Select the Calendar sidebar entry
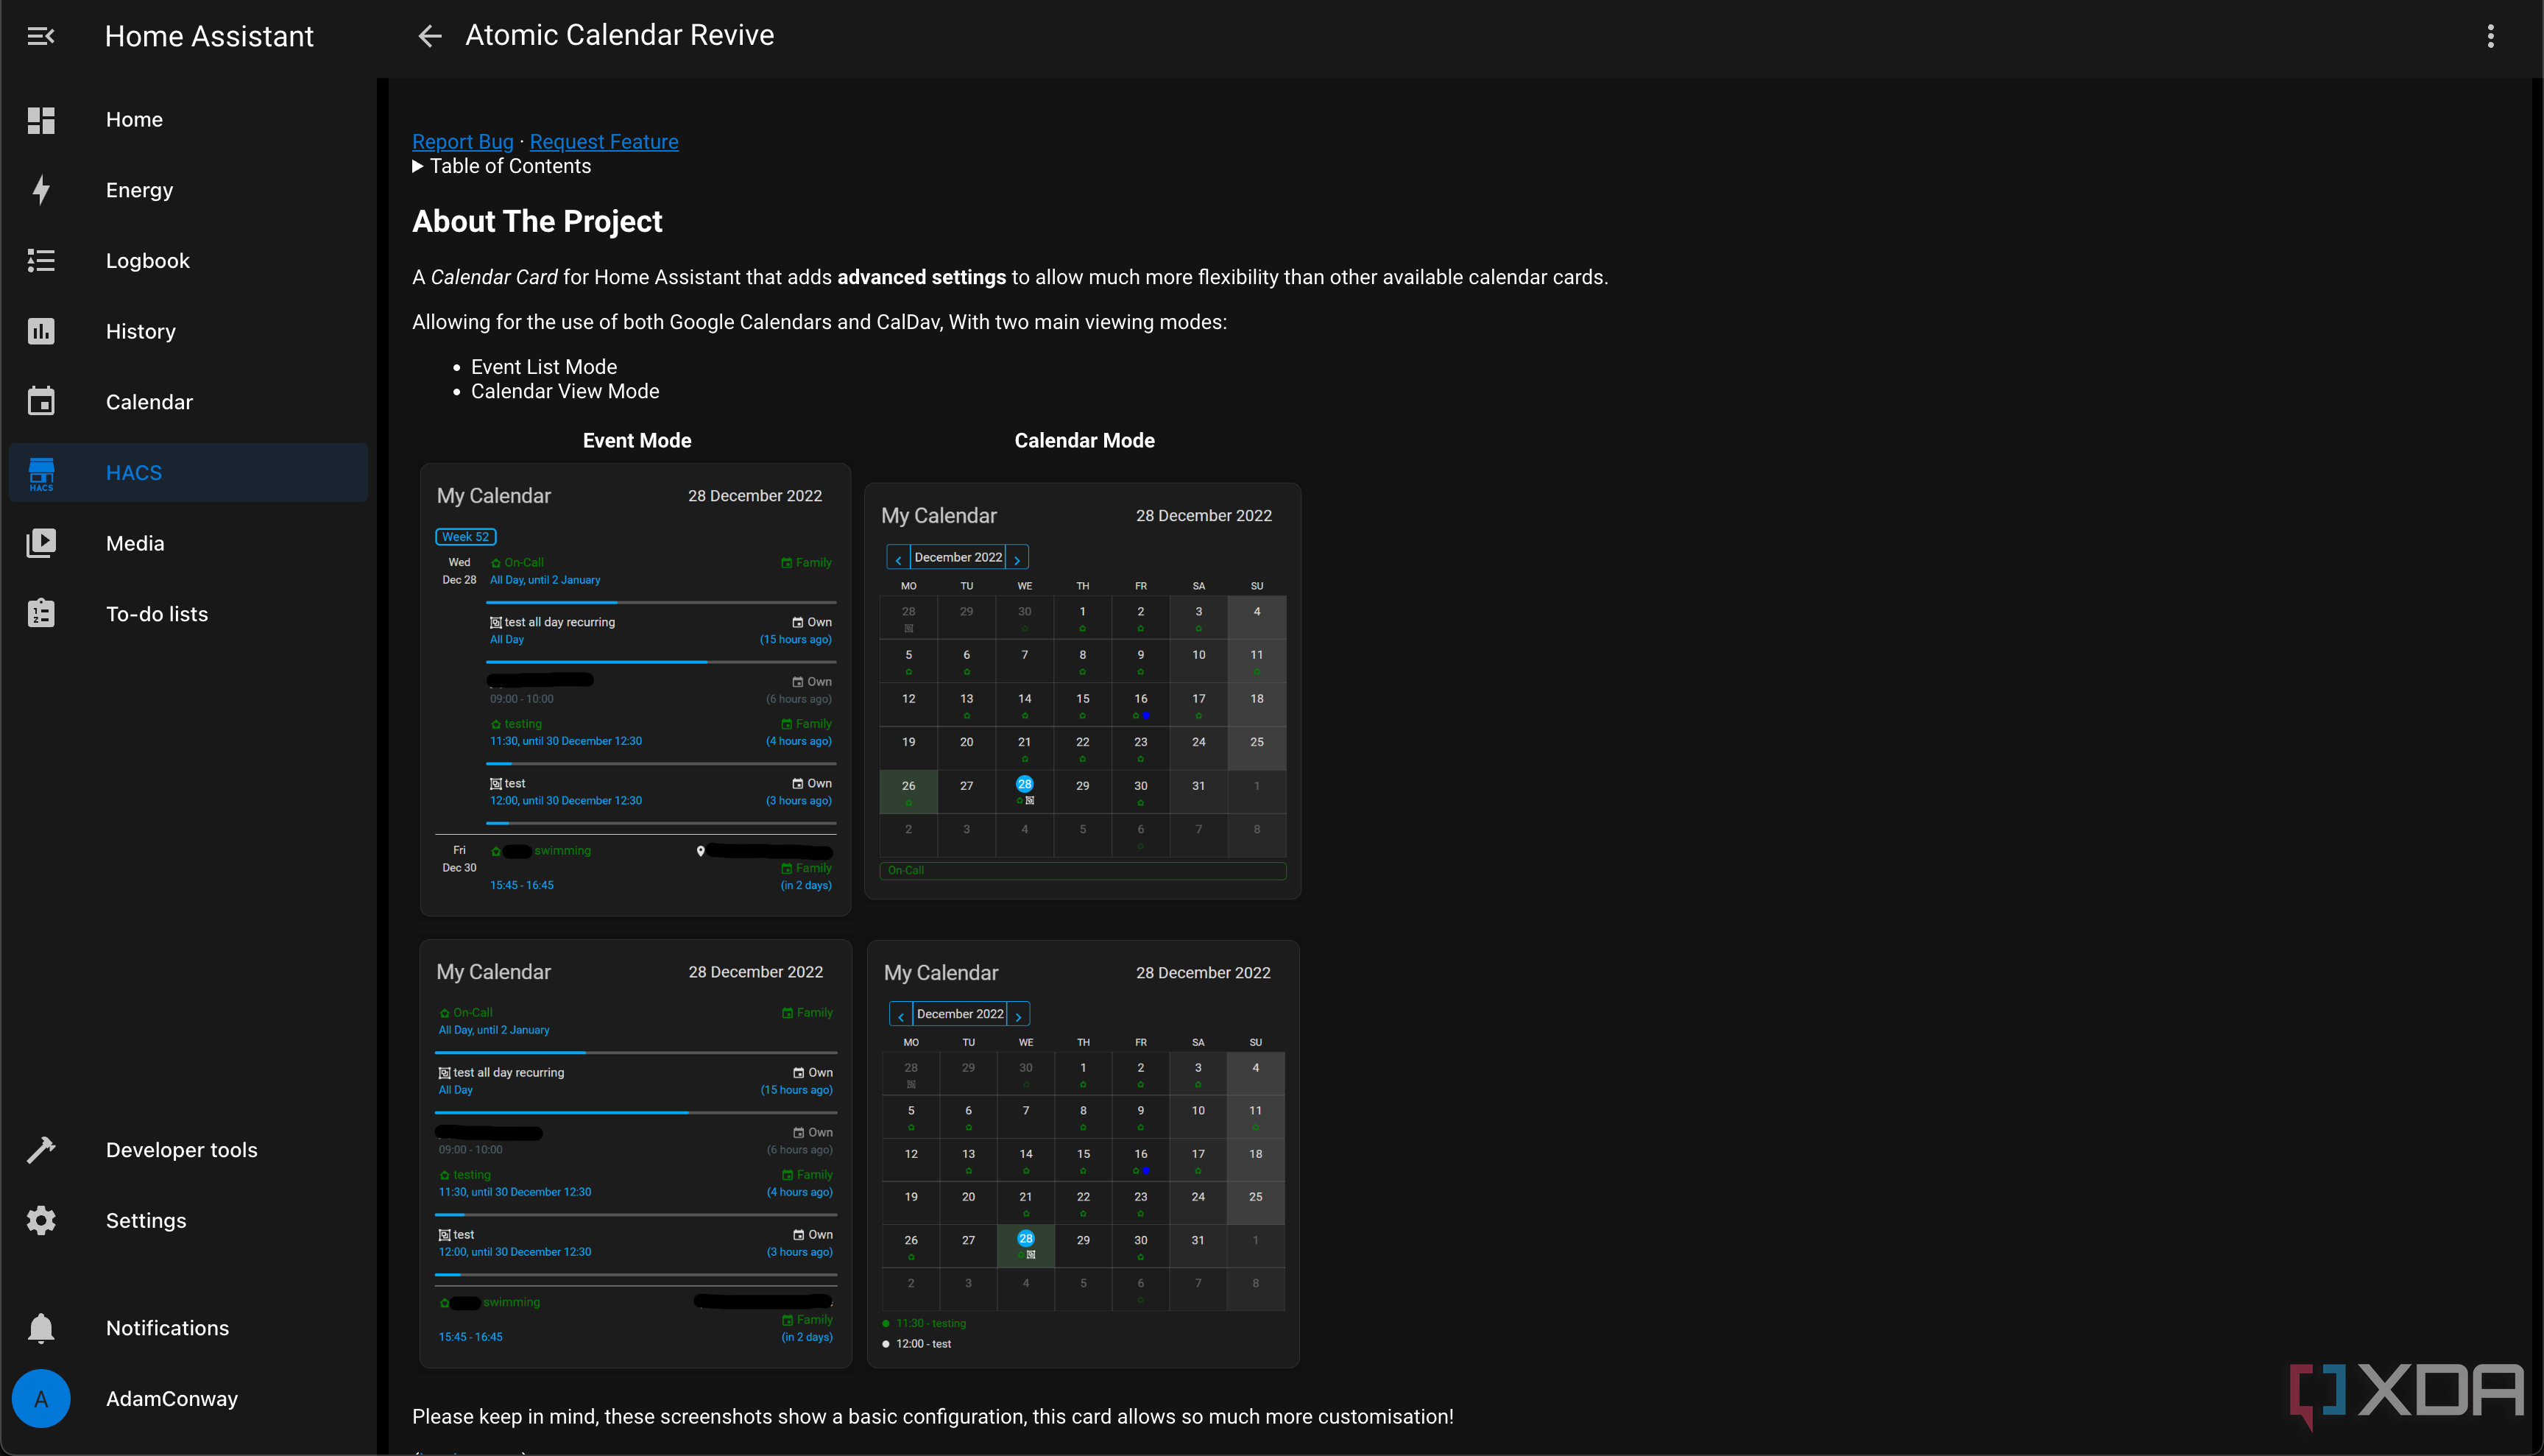The width and height of the screenshot is (2544, 1456). click(188, 402)
